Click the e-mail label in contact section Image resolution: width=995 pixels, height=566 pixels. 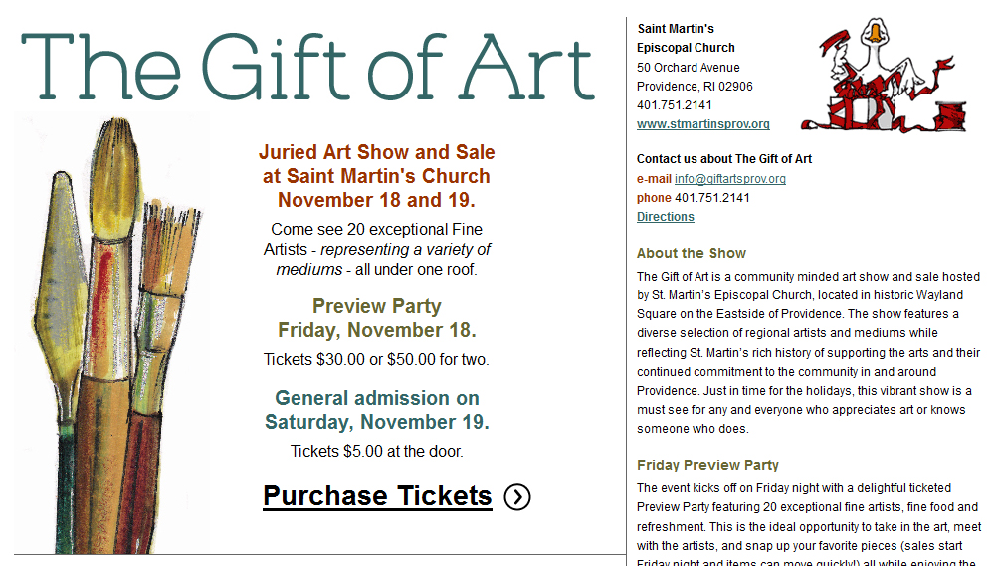pyautogui.click(x=654, y=179)
